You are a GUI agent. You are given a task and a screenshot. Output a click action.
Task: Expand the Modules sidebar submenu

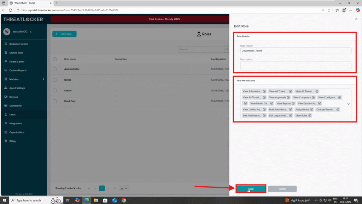coord(43,79)
